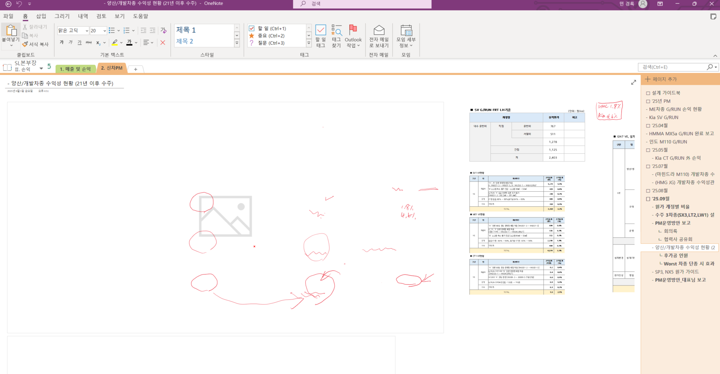Toggle the '25.07월 page checkbox

coord(648,166)
